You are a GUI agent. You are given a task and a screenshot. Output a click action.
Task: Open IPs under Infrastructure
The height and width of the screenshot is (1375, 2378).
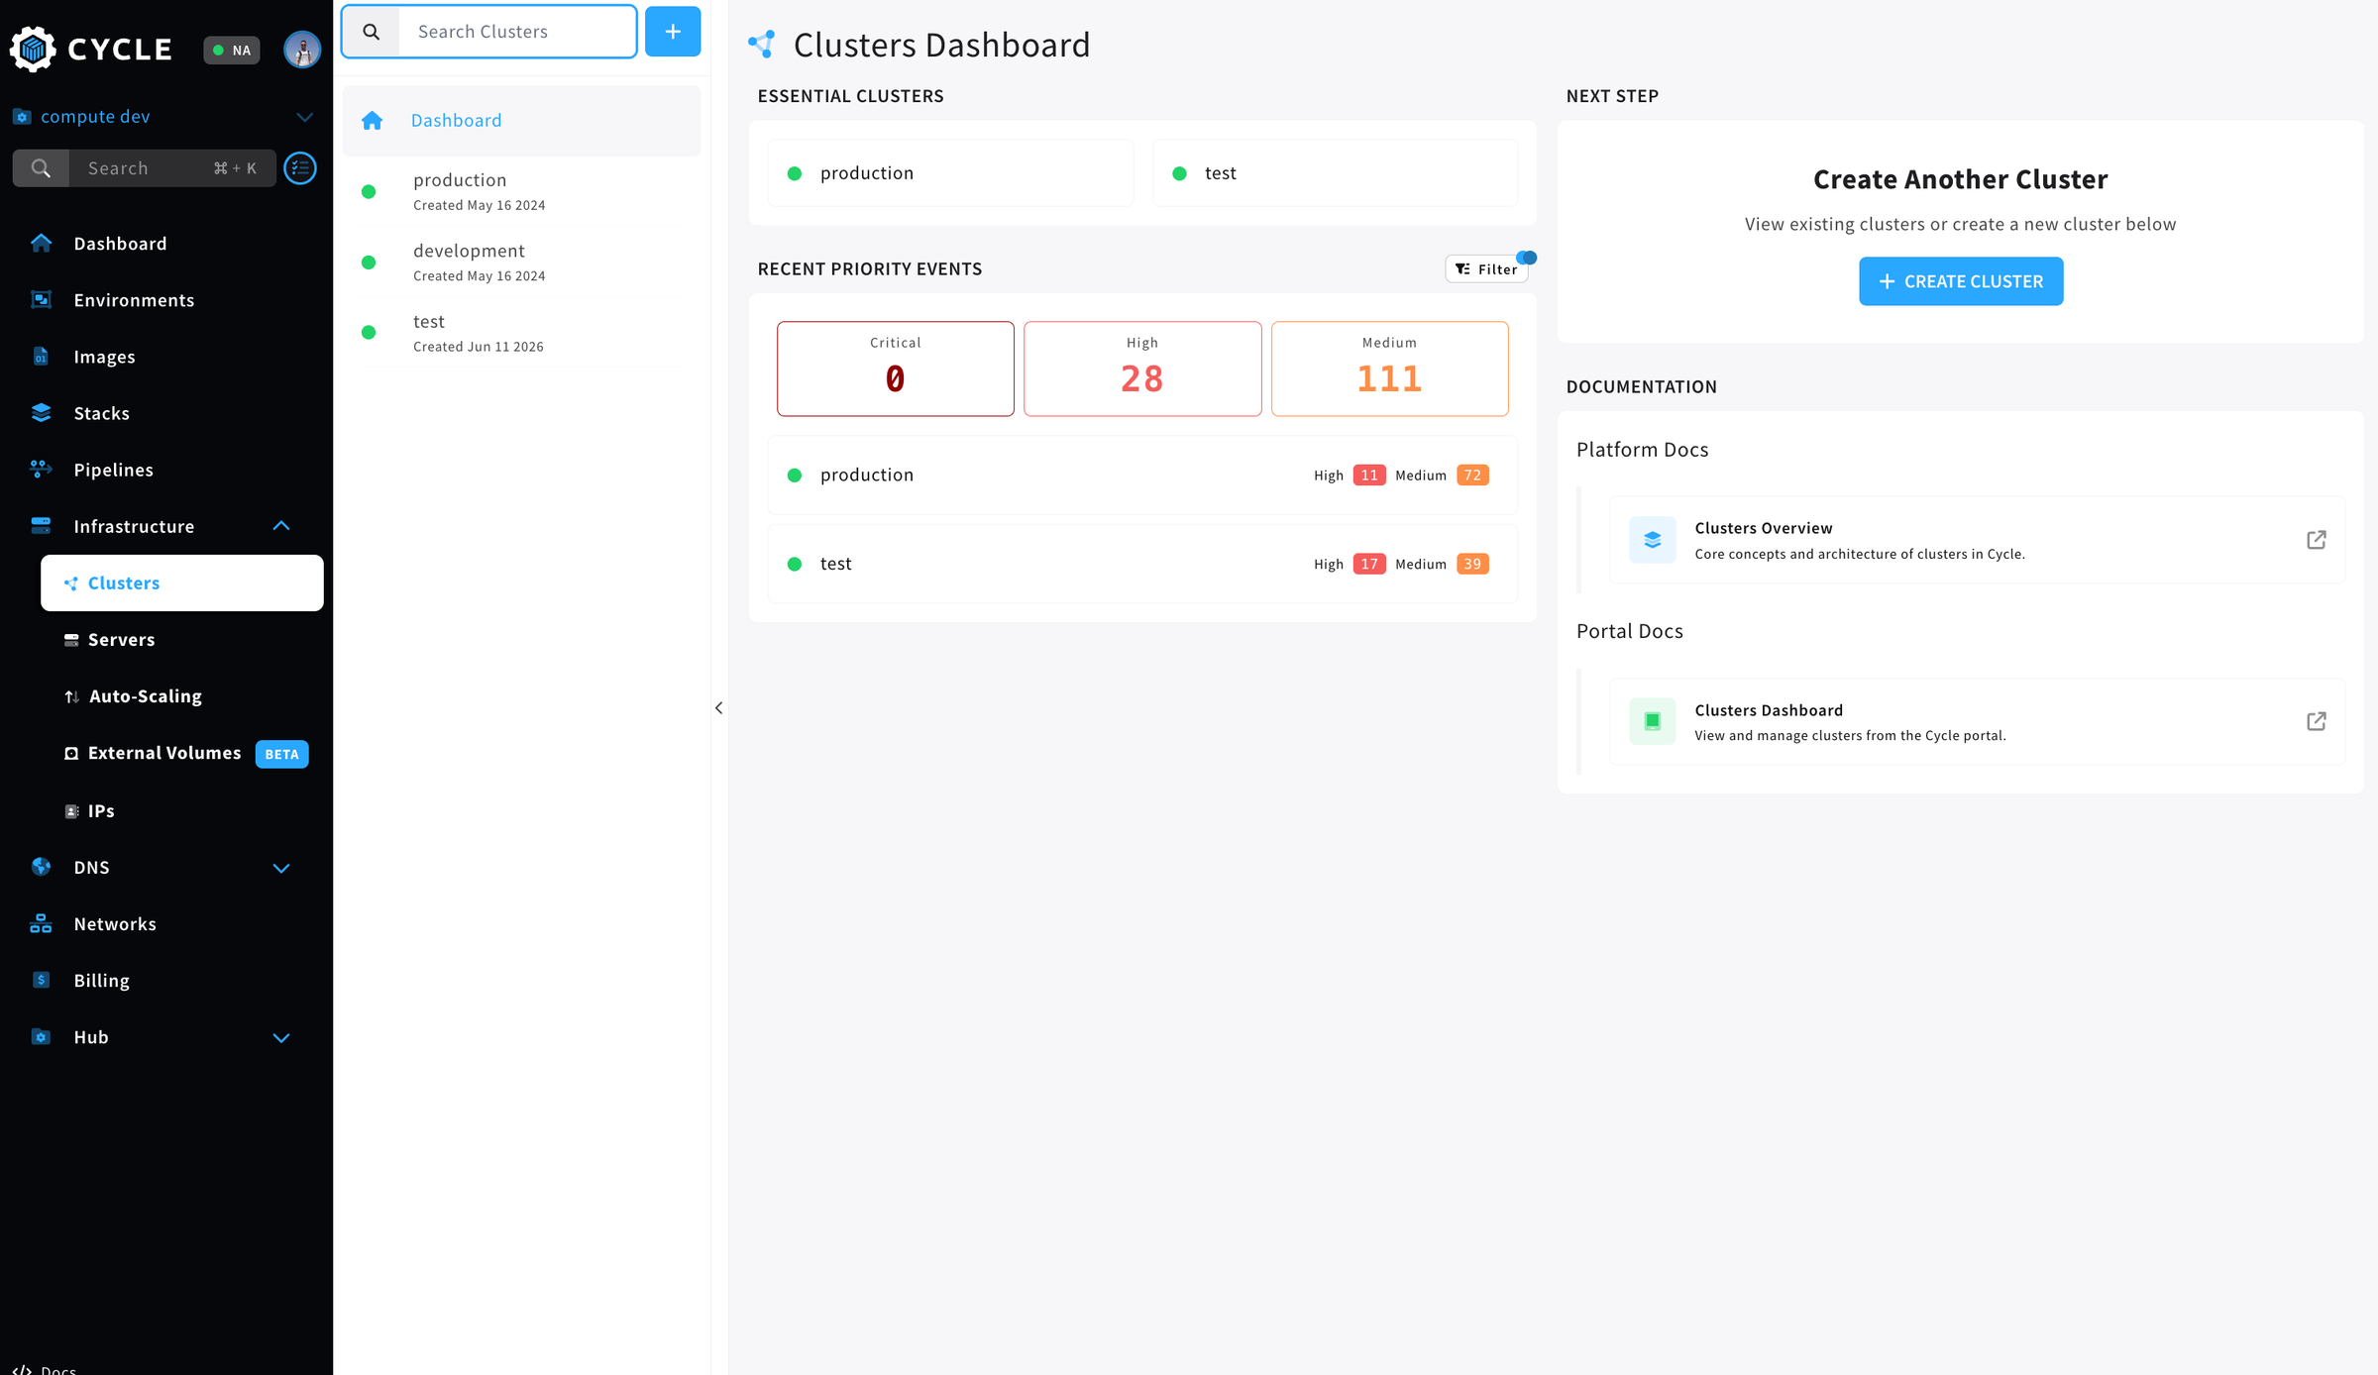point(101,810)
